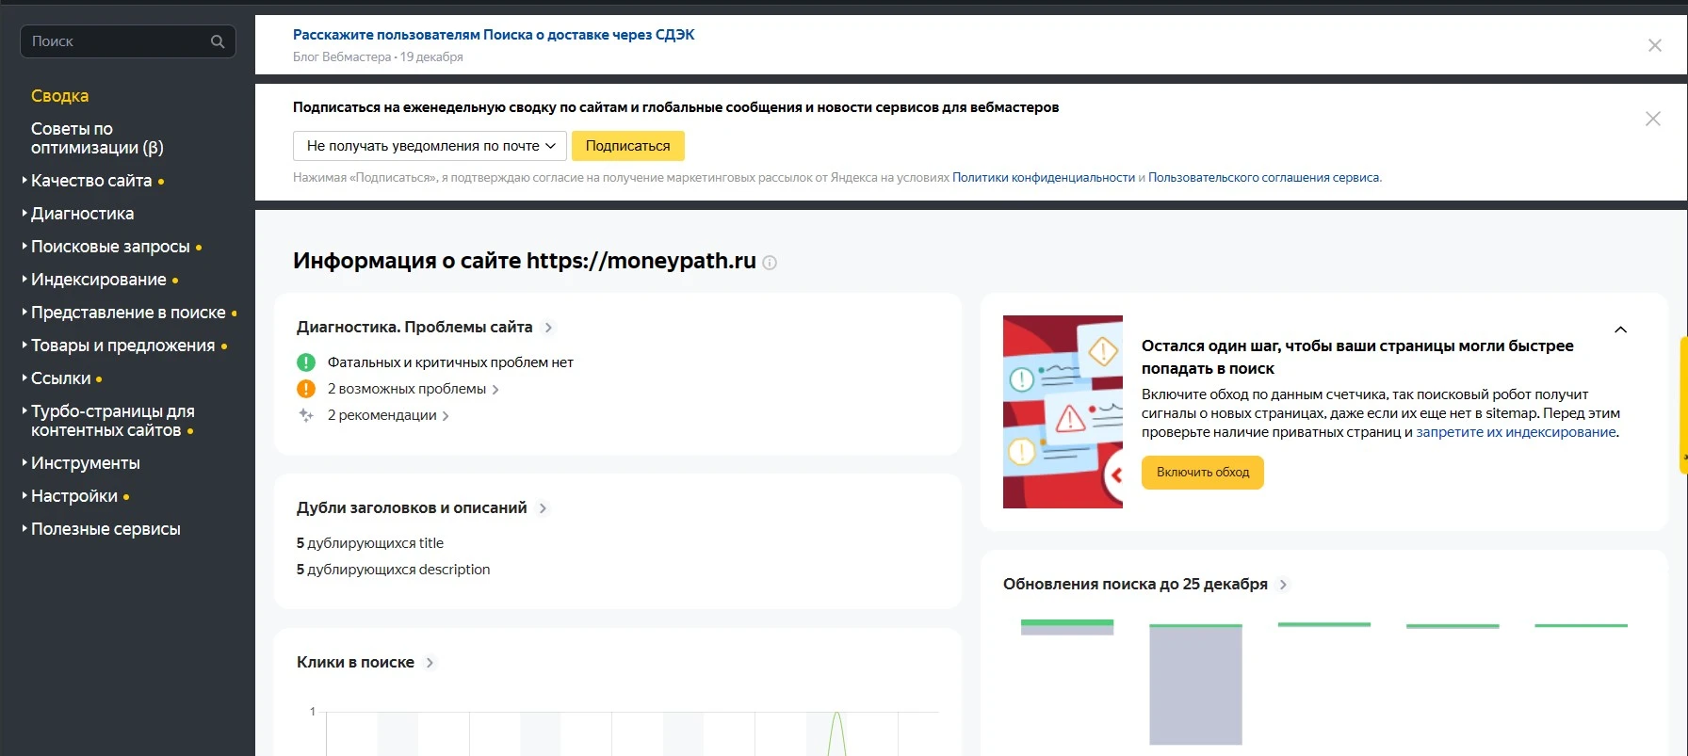Image resolution: width=1688 pixels, height=756 pixels.
Task: Open arrow next to Обновления поиска до 25 декабря
Action: (x=1283, y=585)
